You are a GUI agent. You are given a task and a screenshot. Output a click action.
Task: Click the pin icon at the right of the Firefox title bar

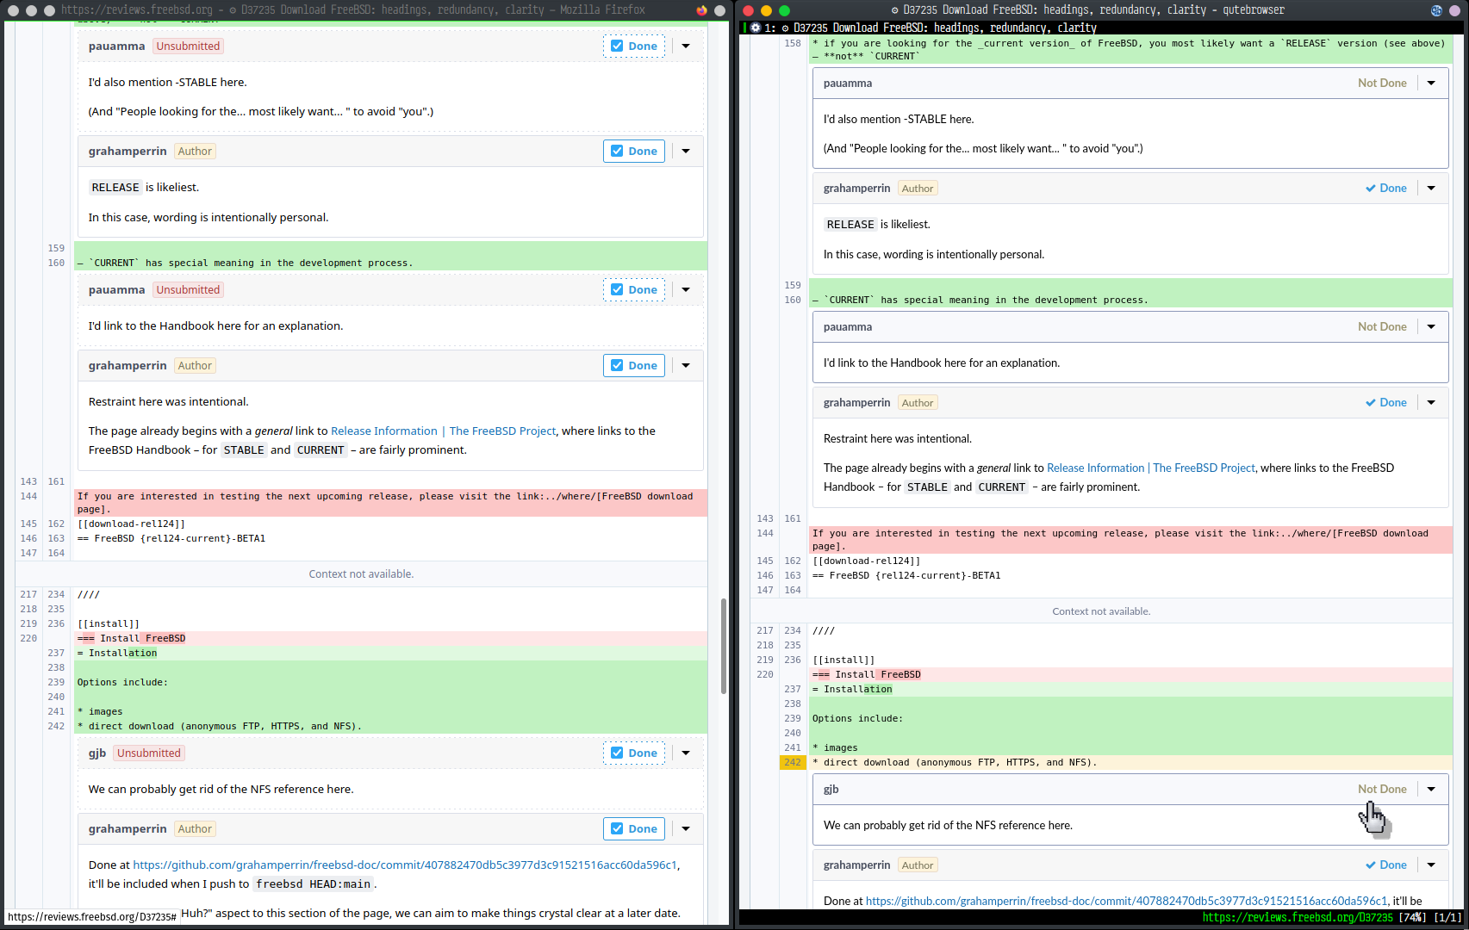tap(720, 10)
